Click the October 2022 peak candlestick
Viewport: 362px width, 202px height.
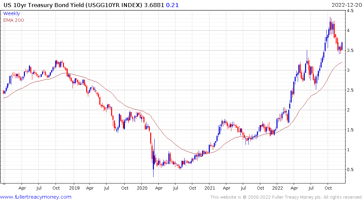click(330, 25)
